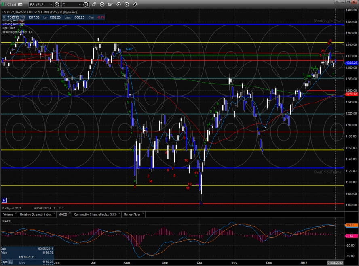Switch to the Volume study tab

pos(8,214)
